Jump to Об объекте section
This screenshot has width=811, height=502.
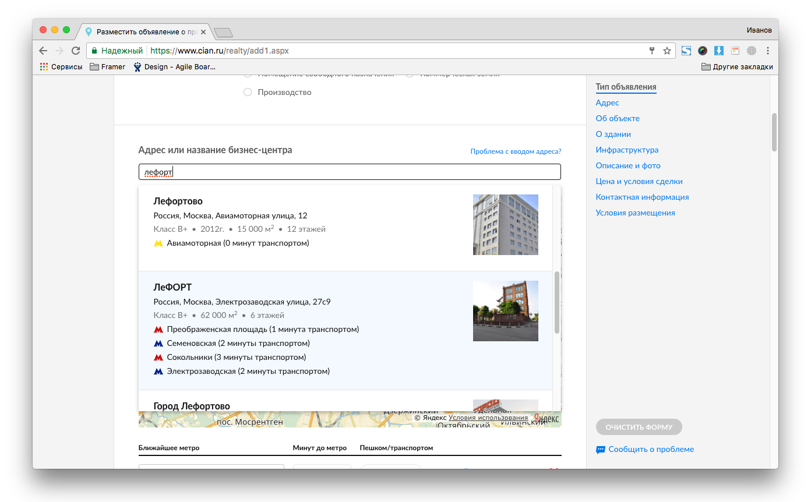618,118
